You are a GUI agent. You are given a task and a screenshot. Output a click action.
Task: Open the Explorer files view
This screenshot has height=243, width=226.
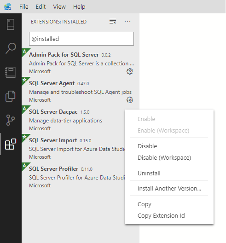(x=11, y=96)
